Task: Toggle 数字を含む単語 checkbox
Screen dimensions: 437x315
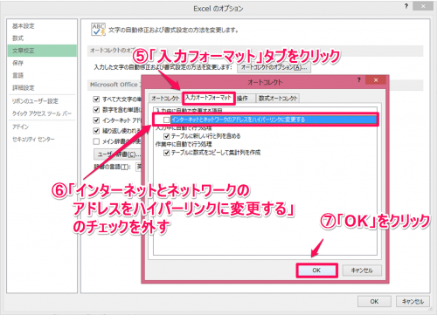Action: point(96,110)
